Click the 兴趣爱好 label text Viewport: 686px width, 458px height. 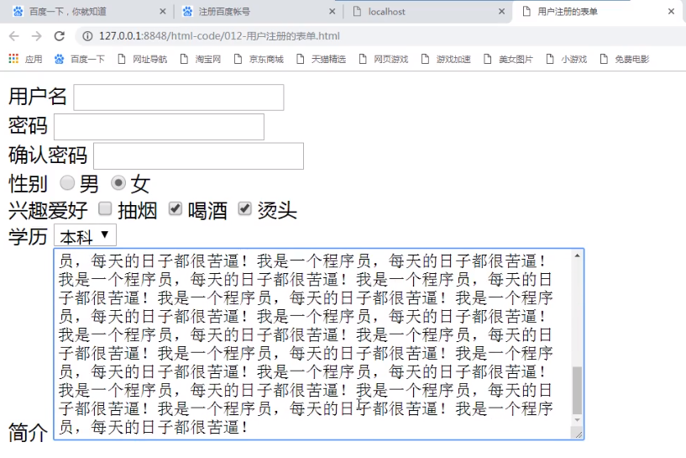click(48, 211)
